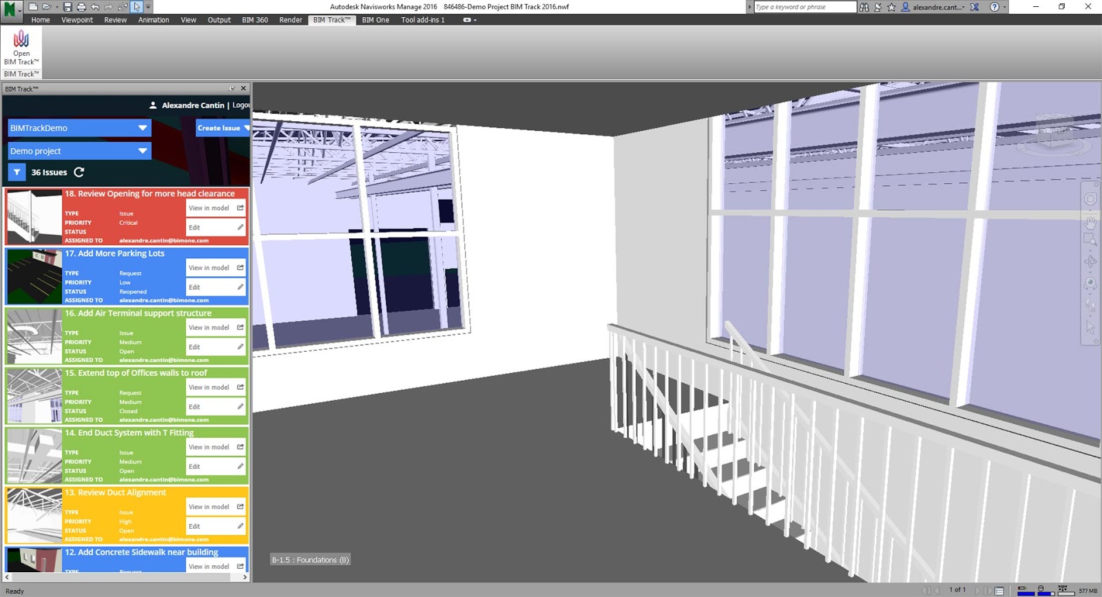Open Favorites star icon
The height and width of the screenshot is (597, 1102).
click(x=892, y=7)
